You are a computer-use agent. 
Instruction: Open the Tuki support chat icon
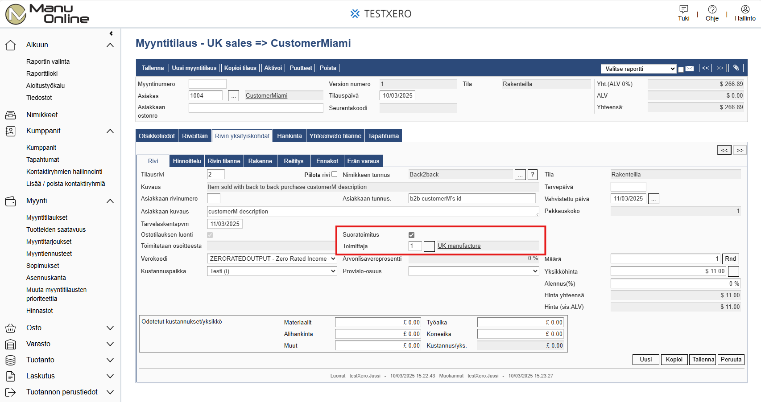[683, 9]
